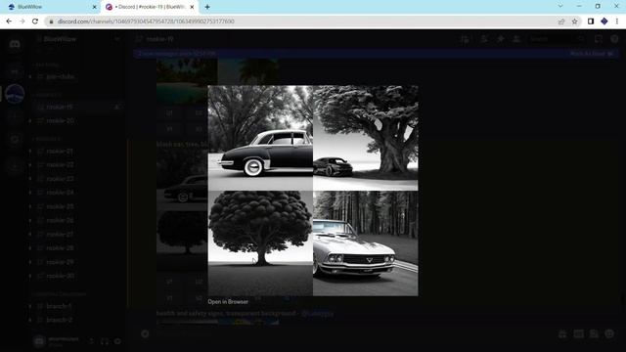The width and height of the screenshot is (626, 352).
Task: Click the Mark As Read button
Action: [x=591, y=54]
